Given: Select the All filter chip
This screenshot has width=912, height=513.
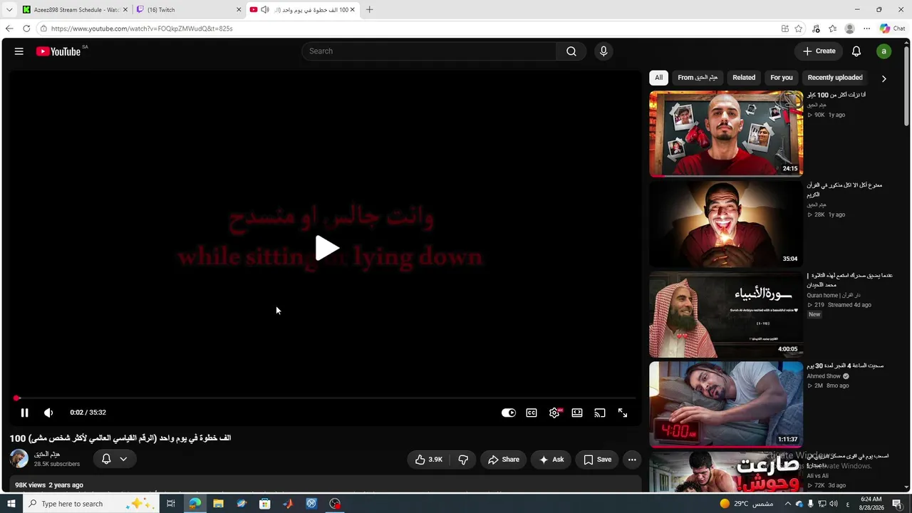Looking at the screenshot, I should coord(658,78).
